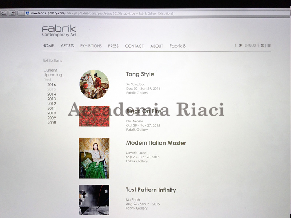Click artist name Xu Songbo
The image size is (291, 218).
tap(135, 84)
